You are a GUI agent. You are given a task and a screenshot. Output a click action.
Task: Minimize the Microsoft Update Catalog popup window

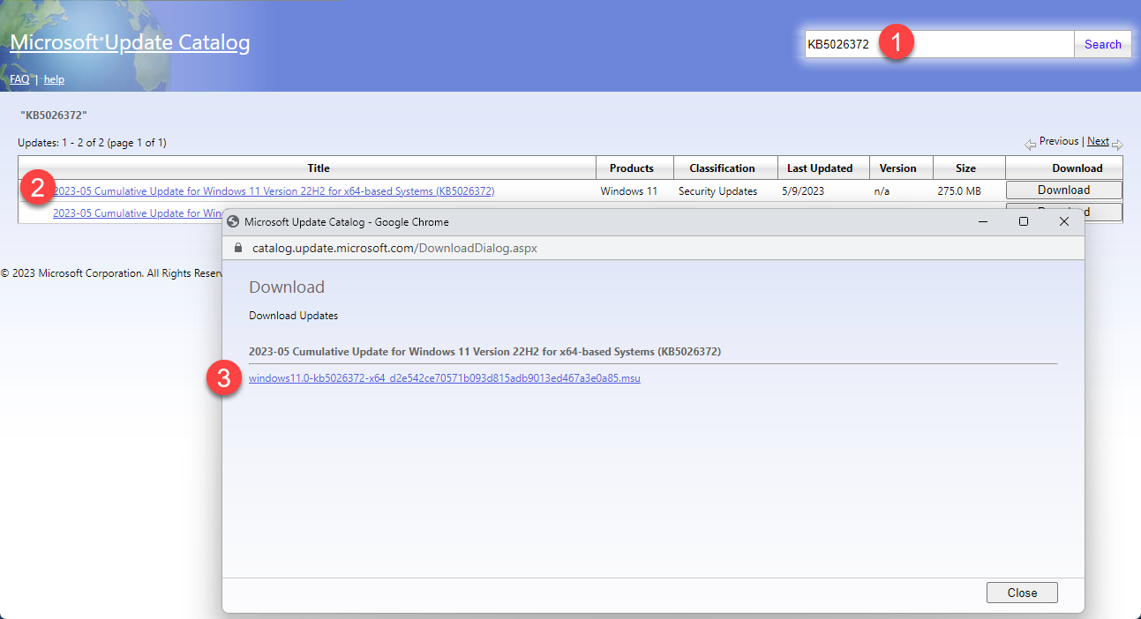982,222
